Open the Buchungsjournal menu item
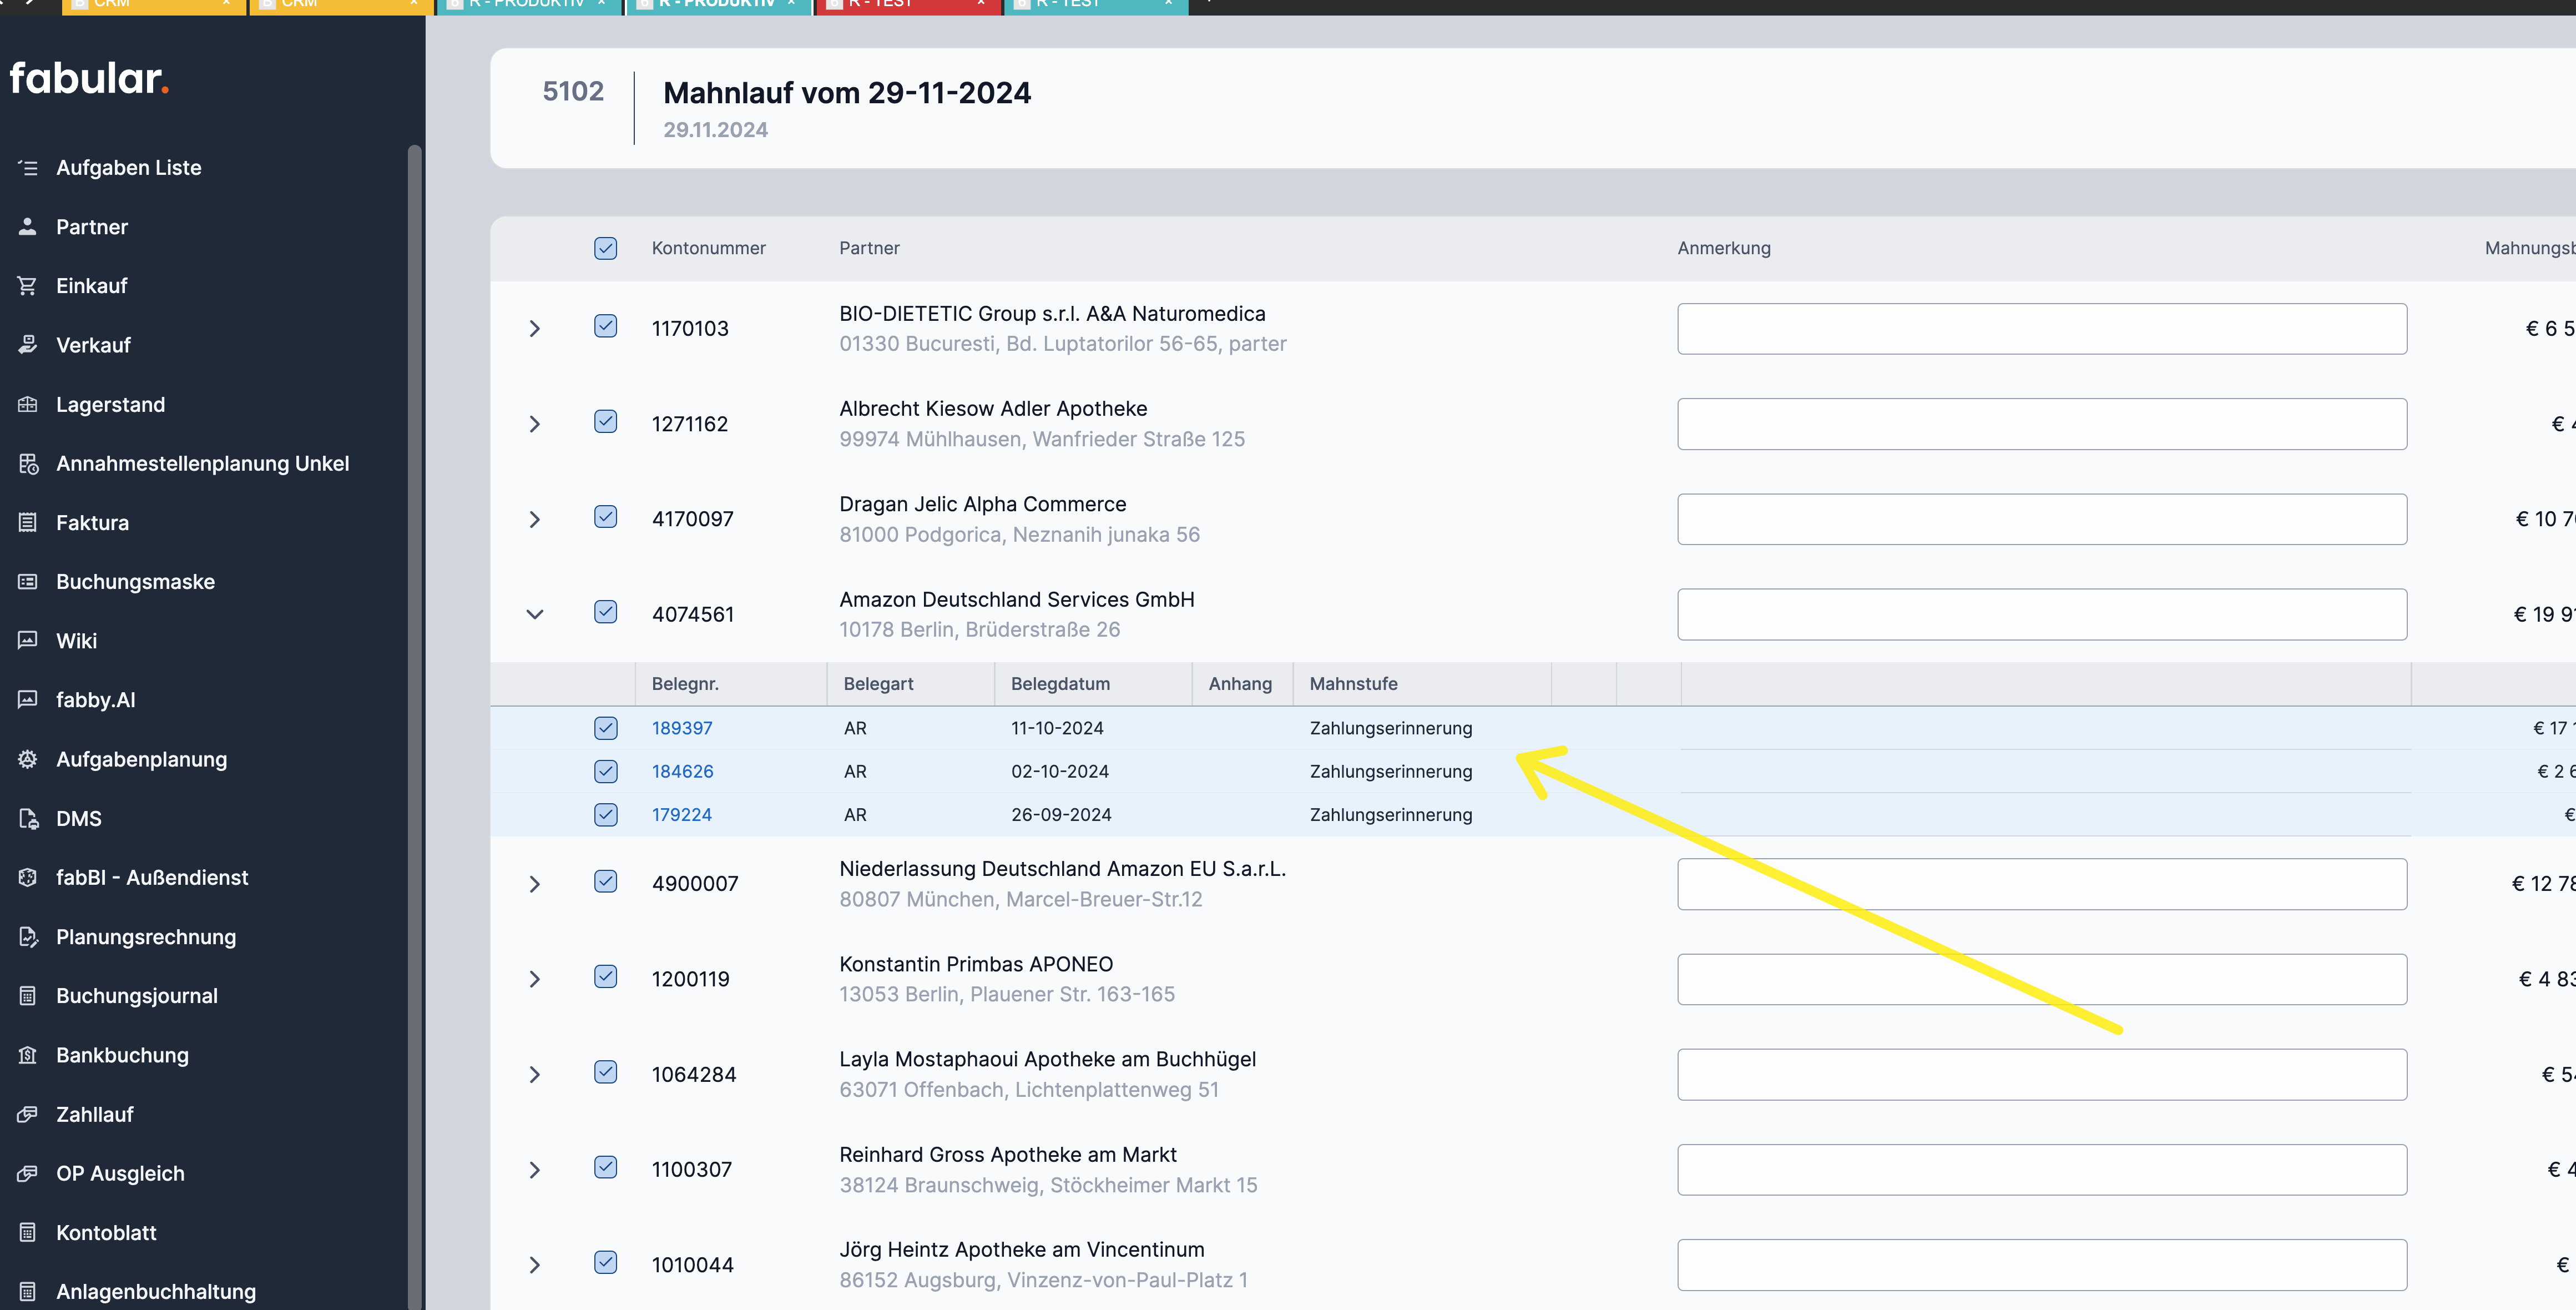The height and width of the screenshot is (1310, 2576). pos(137,996)
